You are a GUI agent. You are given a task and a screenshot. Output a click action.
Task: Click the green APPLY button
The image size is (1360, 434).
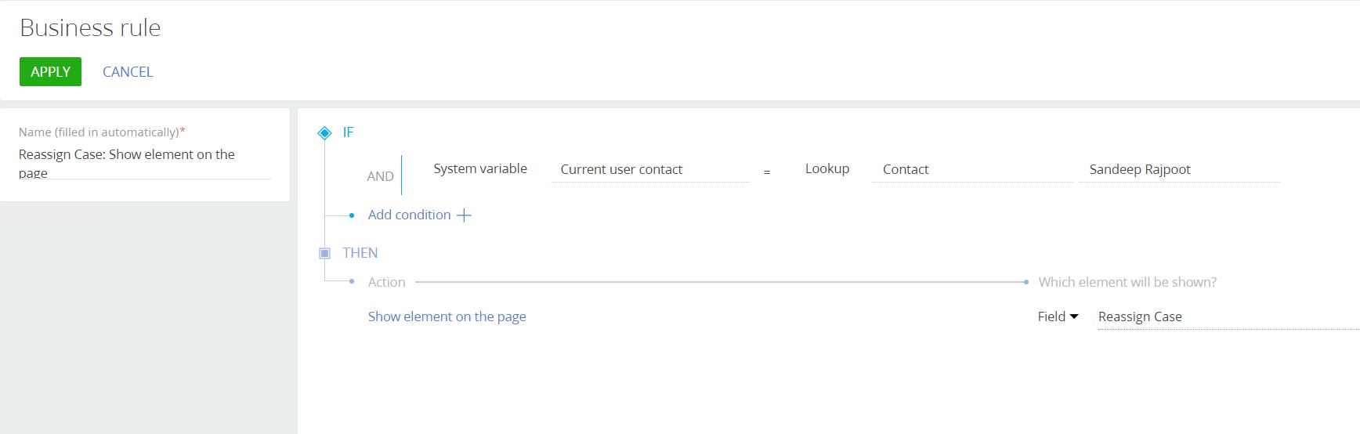[50, 72]
